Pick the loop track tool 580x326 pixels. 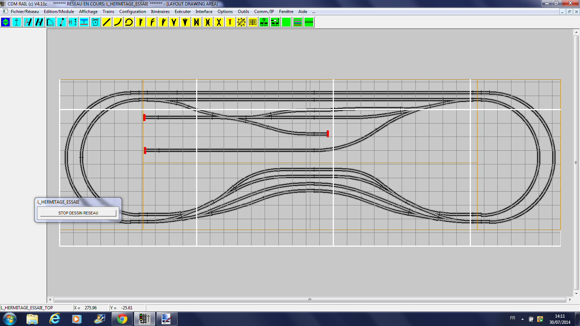tap(129, 22)
